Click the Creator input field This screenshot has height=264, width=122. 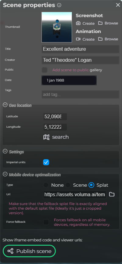81,60
